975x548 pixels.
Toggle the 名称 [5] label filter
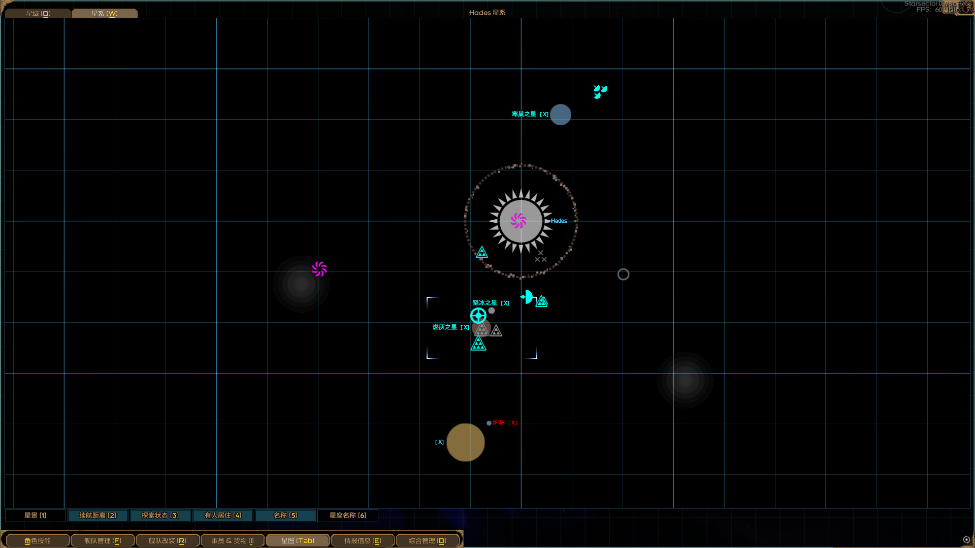(x=285, y=516)
